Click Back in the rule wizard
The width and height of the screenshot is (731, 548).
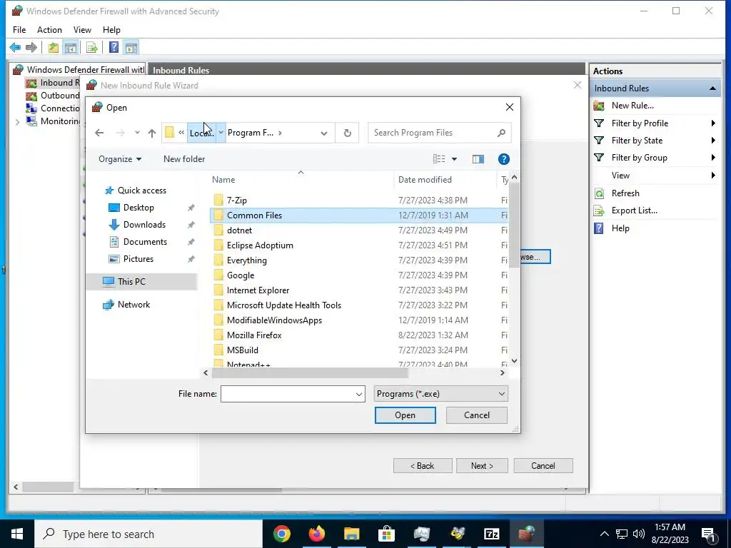pyautogui.click(x=423, y=466)
